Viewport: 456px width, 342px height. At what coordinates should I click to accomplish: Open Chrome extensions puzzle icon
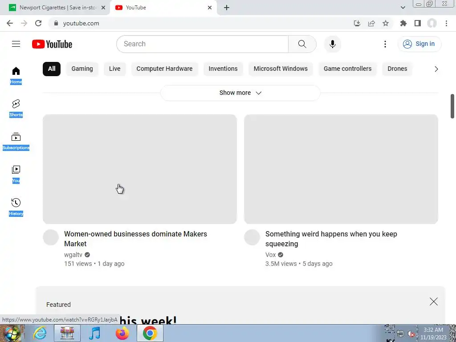pos(403,23)
